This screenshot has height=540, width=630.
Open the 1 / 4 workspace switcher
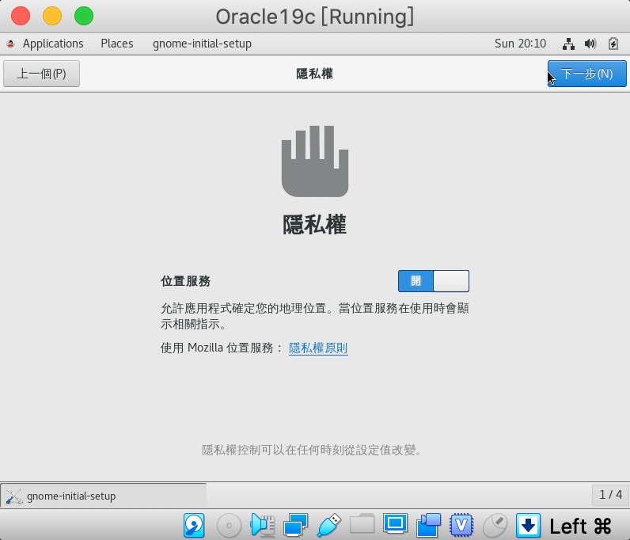coord(610,495)
